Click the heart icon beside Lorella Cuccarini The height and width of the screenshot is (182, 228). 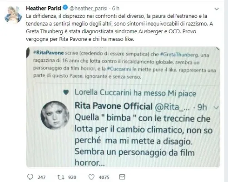click(x=66, y=92)
